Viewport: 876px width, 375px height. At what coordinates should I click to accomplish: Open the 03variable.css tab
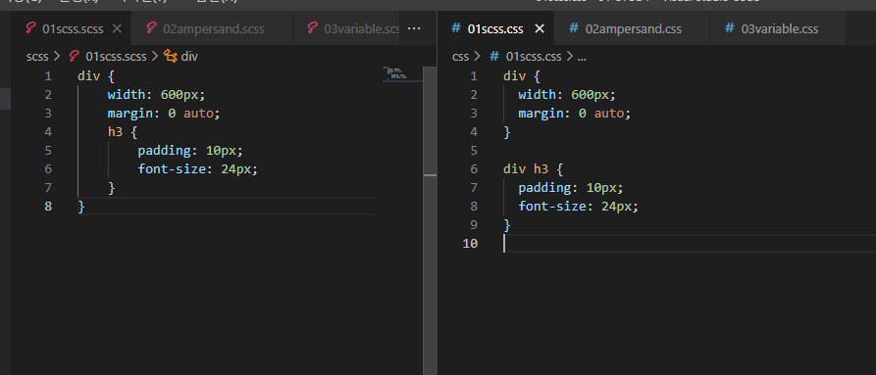click(x=778, y=29)
